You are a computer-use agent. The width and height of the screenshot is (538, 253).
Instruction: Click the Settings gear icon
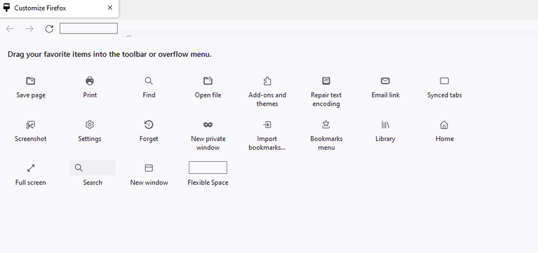coord(90,125)
